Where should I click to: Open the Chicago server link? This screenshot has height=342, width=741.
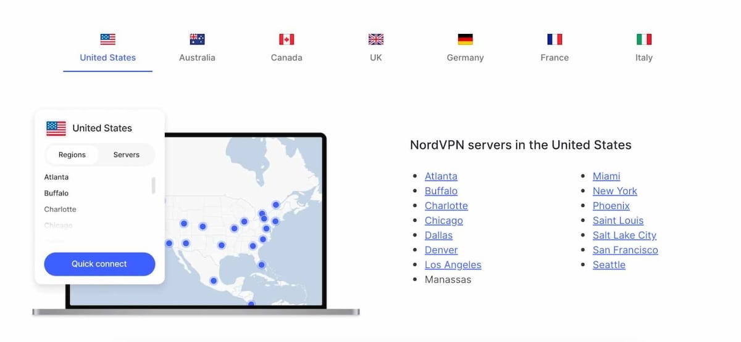(444, 221)
